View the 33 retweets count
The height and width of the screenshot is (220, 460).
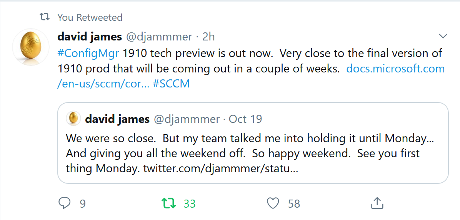(x=190, y=203)
